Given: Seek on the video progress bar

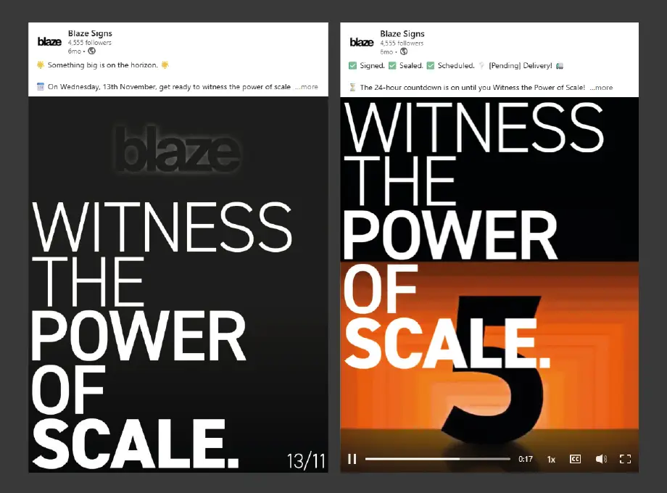Looking at the screenshot, I should 438,459.
